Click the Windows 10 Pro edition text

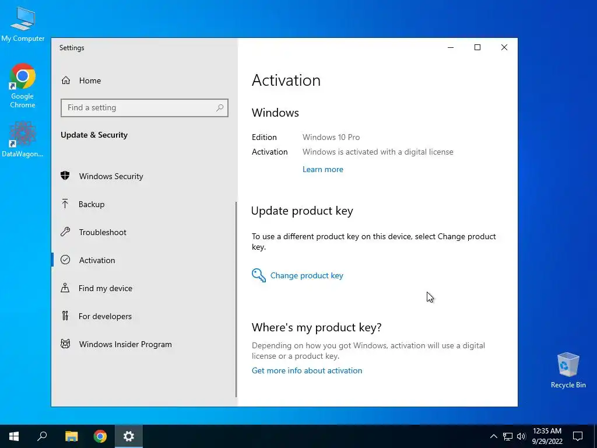click(x=331, y=137)
